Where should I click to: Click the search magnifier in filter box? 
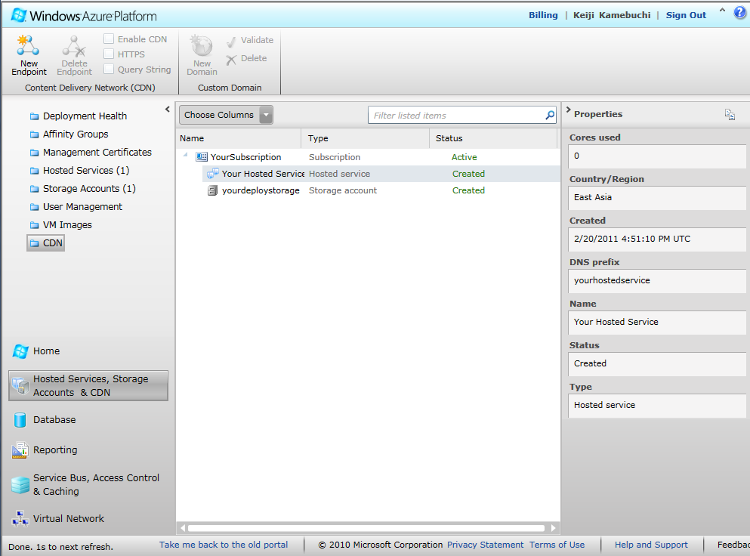(x=550, y=116)
